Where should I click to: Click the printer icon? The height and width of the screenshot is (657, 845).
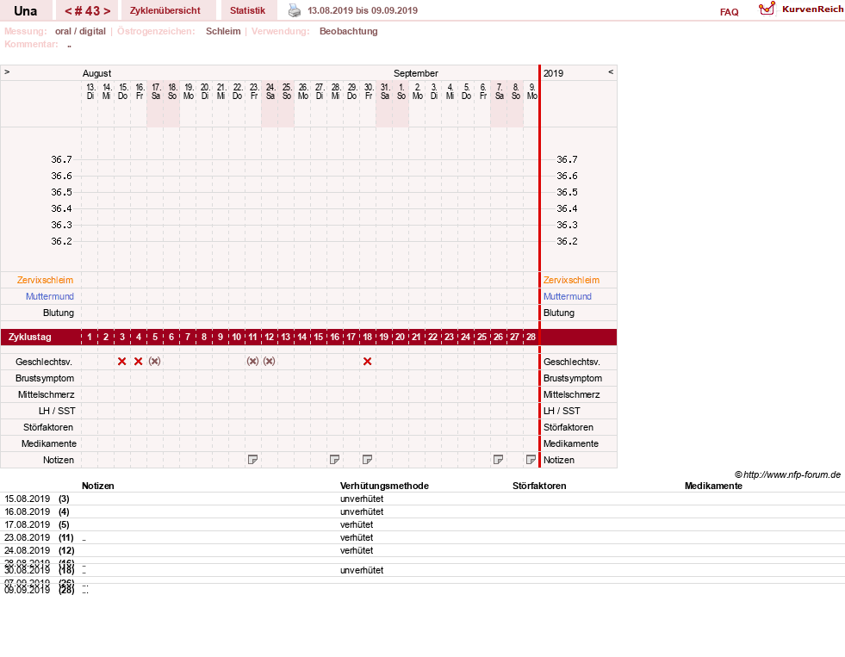click(295, 10)
